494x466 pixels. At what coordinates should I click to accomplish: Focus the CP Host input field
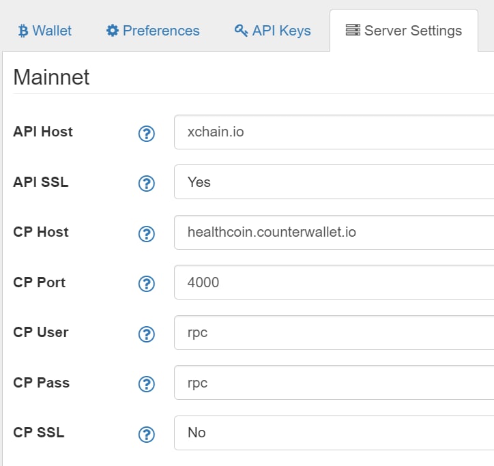[x=334, y=232]
